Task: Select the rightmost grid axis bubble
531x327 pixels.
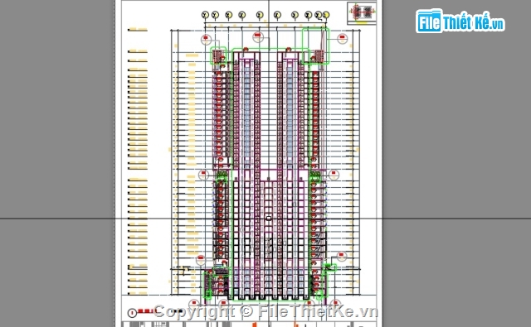Action: [326, 15]
